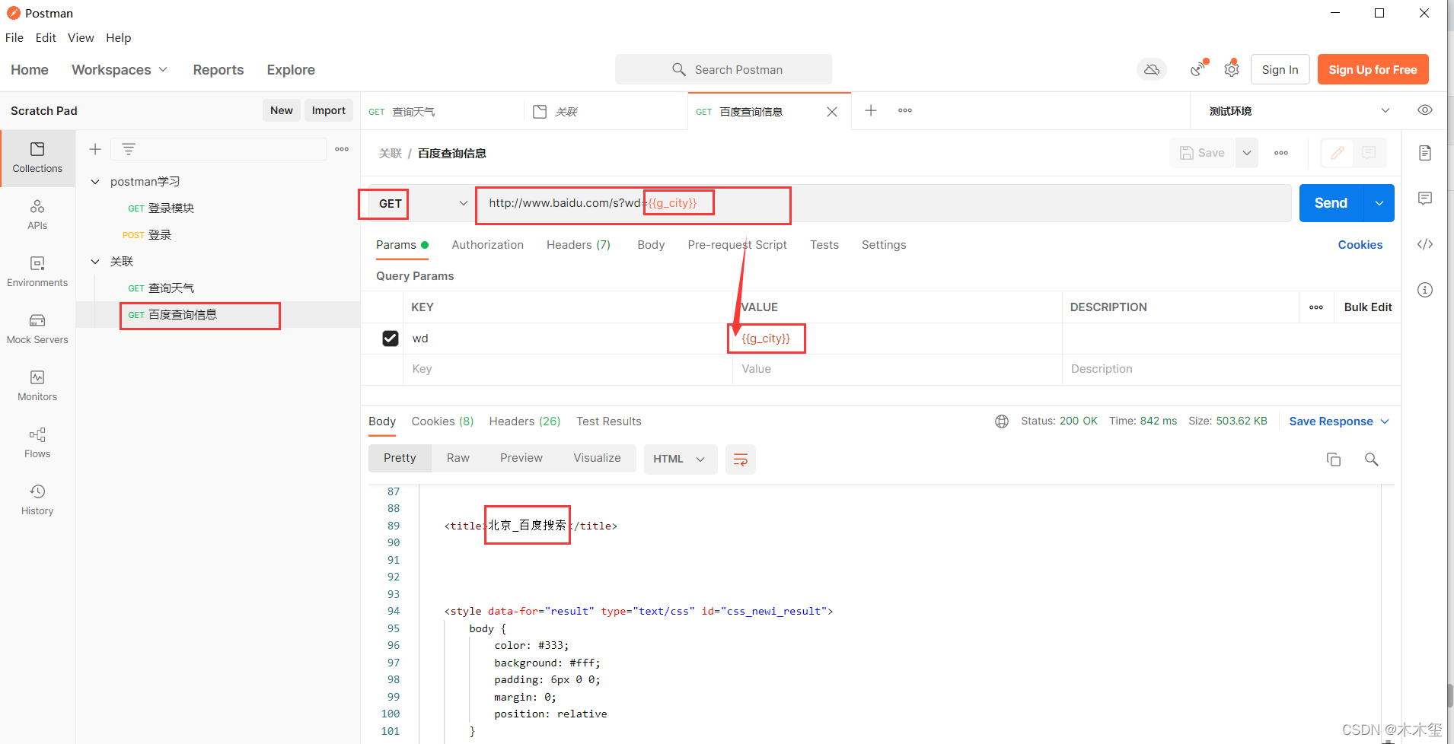Open documentation icon in right sidebar
This screenshot has height=744, width=1454.
point(1425,153)
